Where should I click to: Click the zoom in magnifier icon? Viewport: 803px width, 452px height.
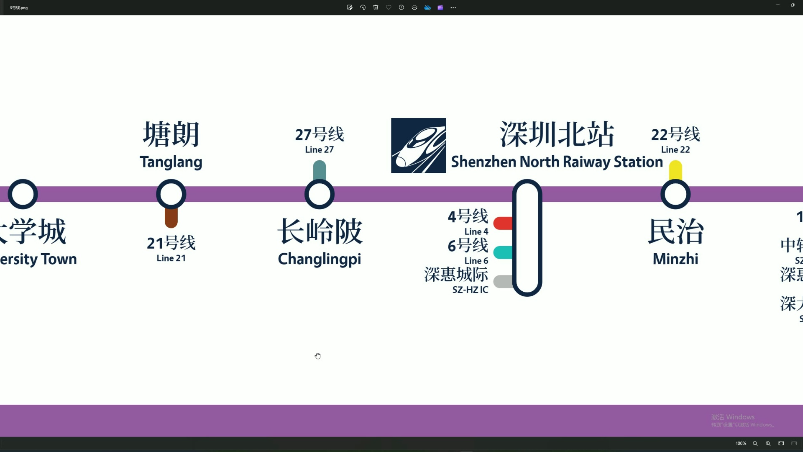click(x=768, y=444)
